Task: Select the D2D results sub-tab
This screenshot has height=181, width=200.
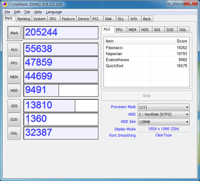Action: pos(171,30)
